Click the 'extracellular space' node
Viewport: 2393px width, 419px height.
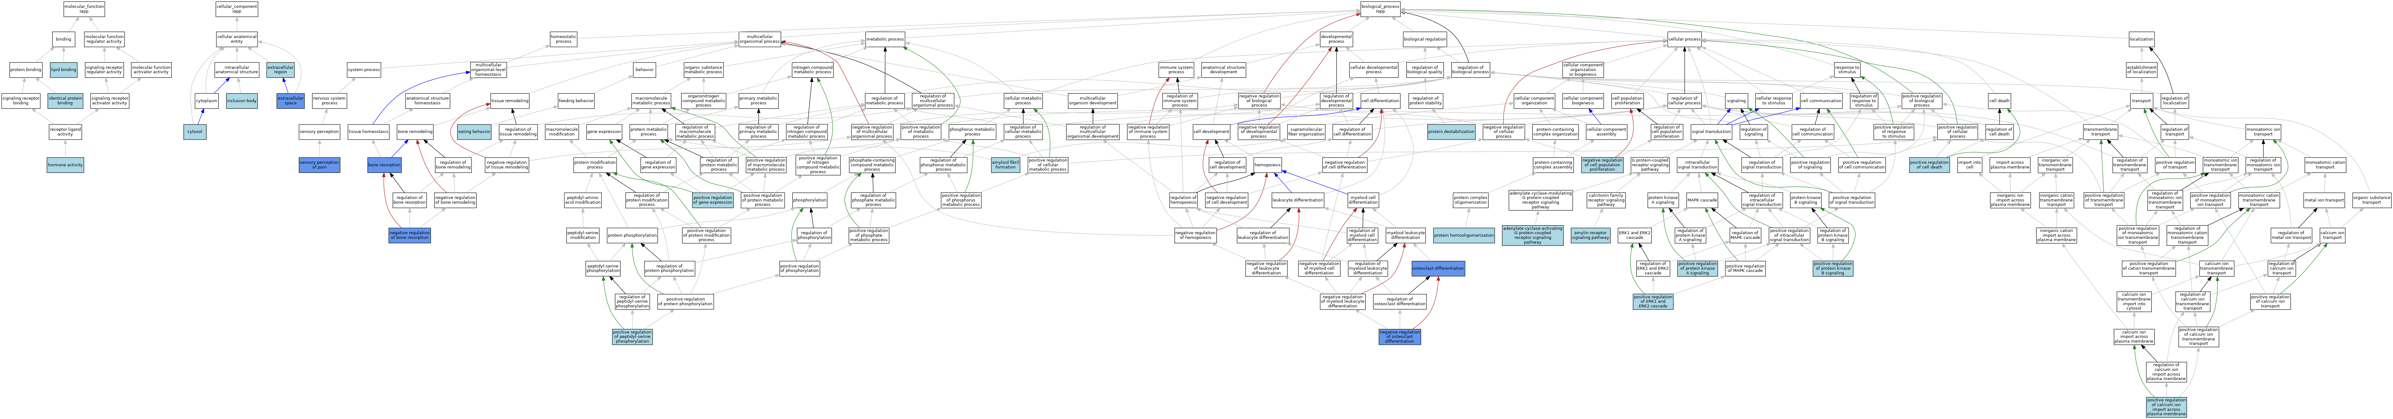coord(291,100)
